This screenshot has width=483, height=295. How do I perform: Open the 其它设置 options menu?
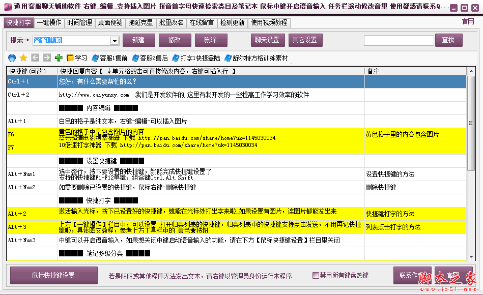pos(305,39)
